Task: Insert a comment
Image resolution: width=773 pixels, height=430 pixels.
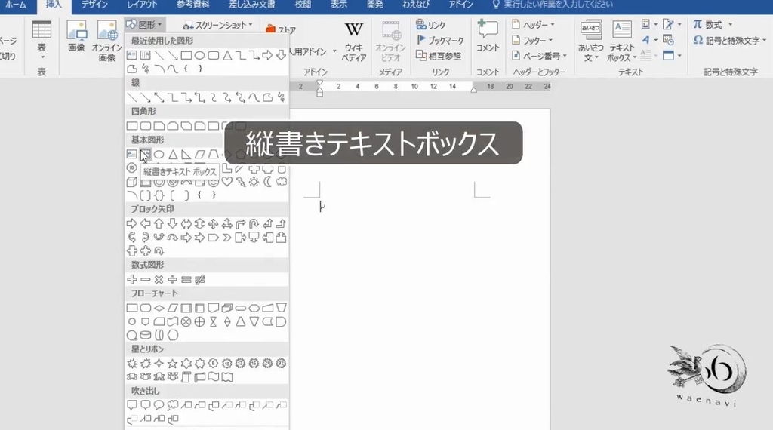Action: pos(487,36)
